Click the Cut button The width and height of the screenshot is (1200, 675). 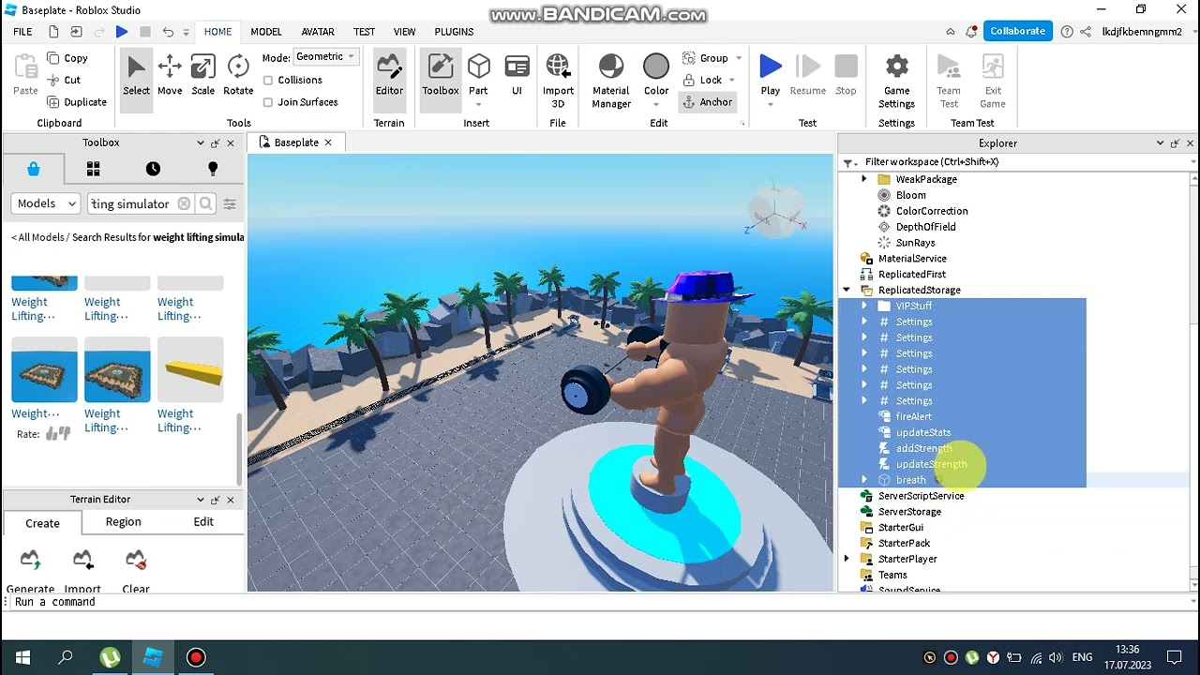[x=64, y=80]
